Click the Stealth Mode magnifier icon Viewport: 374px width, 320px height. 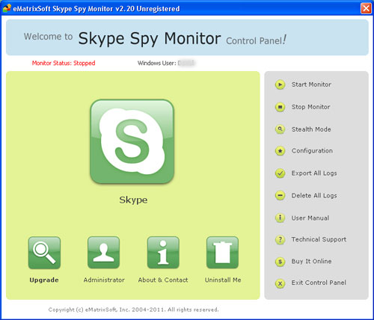point(280,129)
